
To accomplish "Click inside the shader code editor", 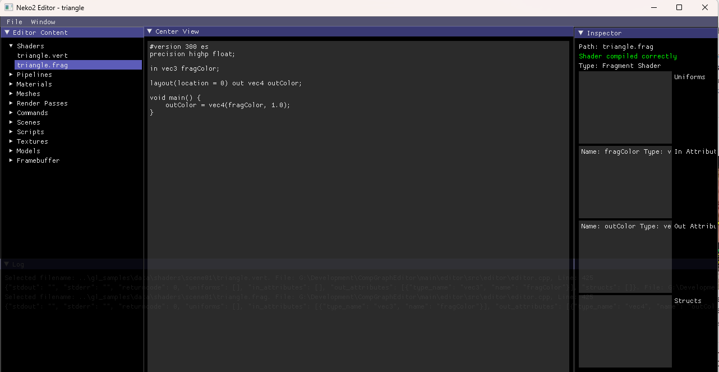I will click(358, 196).
